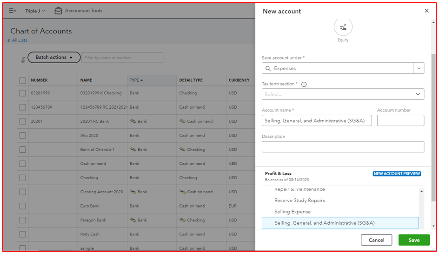
Task: Select Selling Expense in the account preview
Action: point(292,212)
